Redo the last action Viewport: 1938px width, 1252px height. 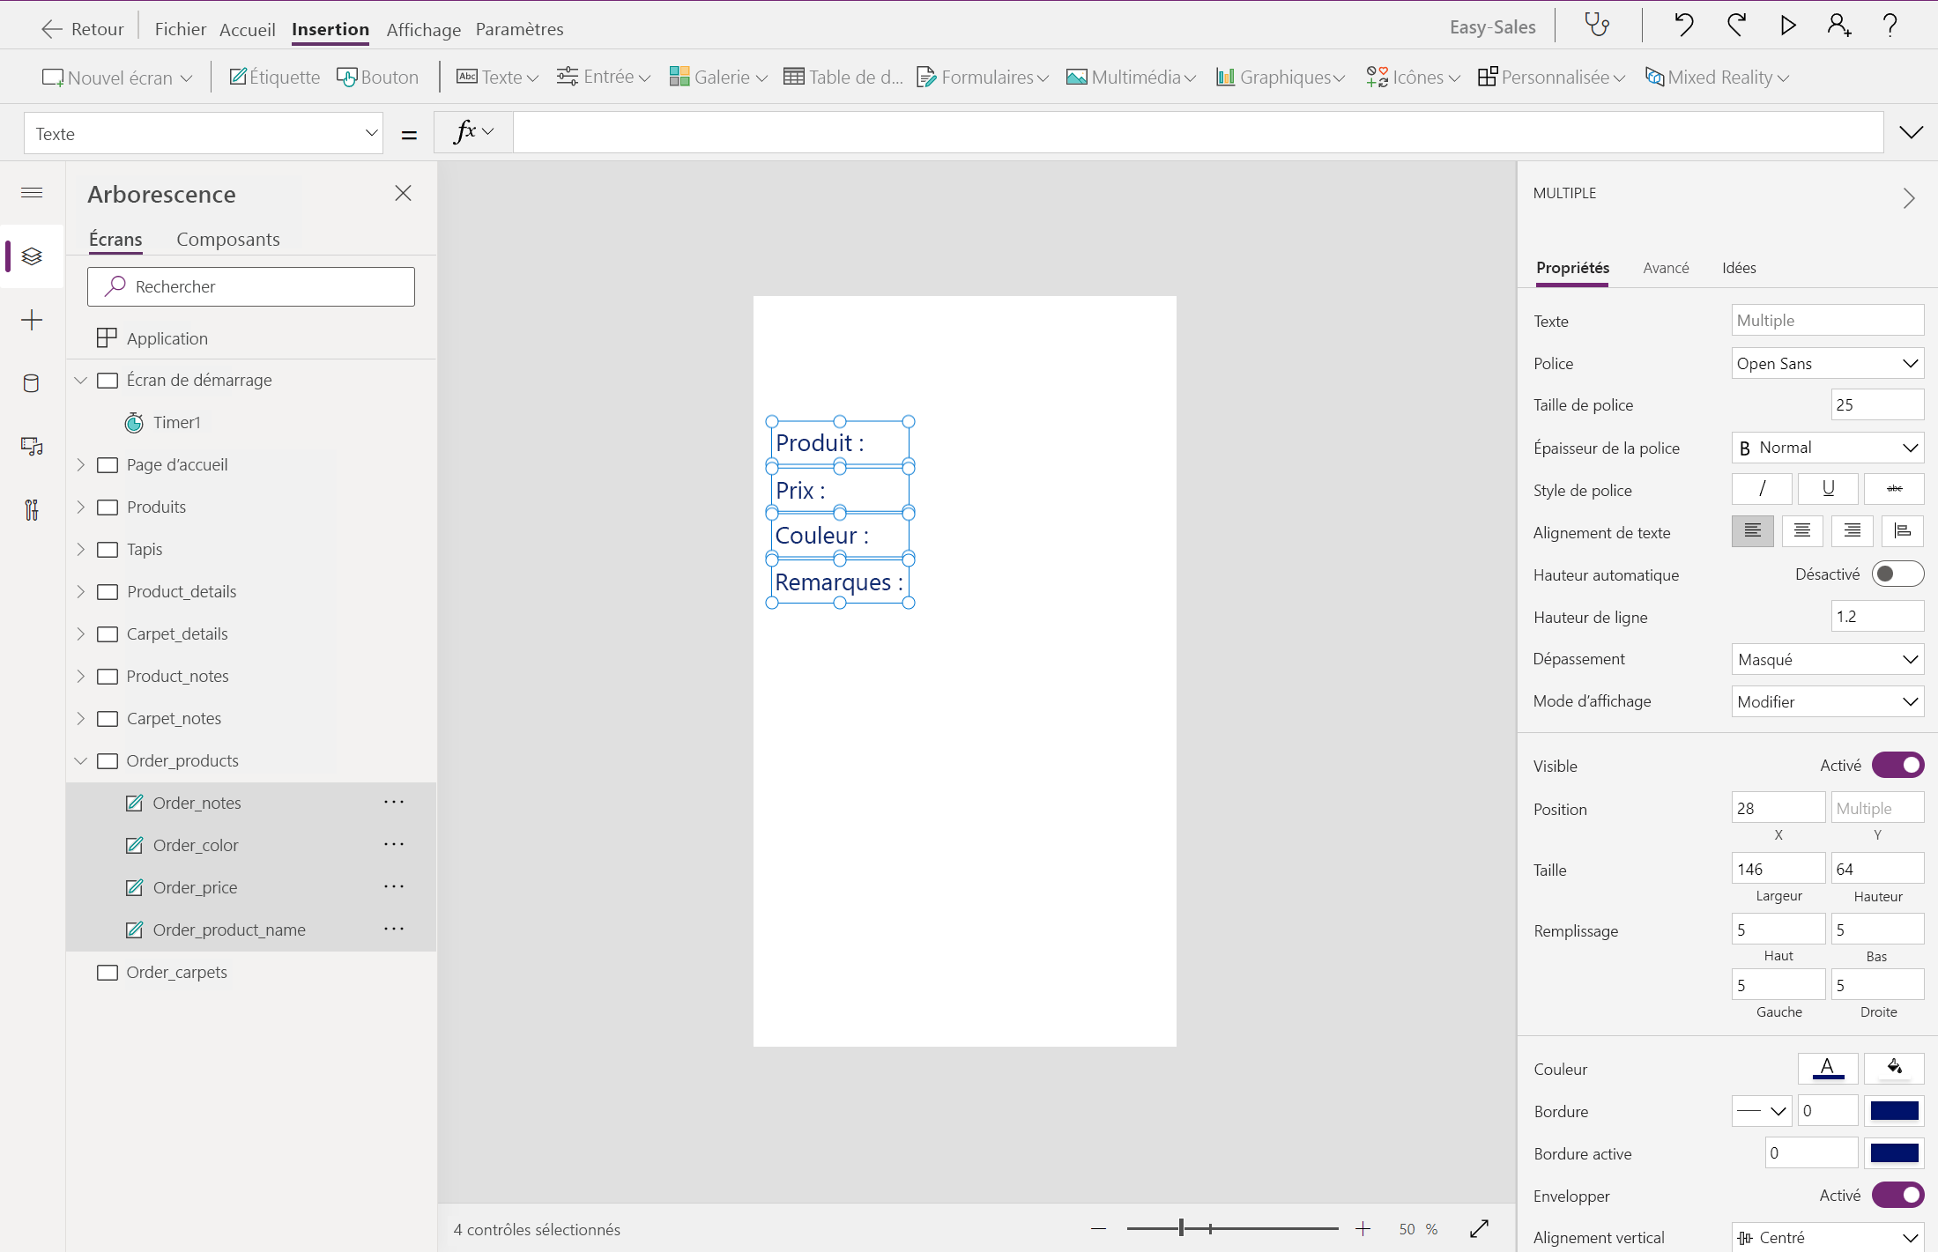(x=1736, y=25)
